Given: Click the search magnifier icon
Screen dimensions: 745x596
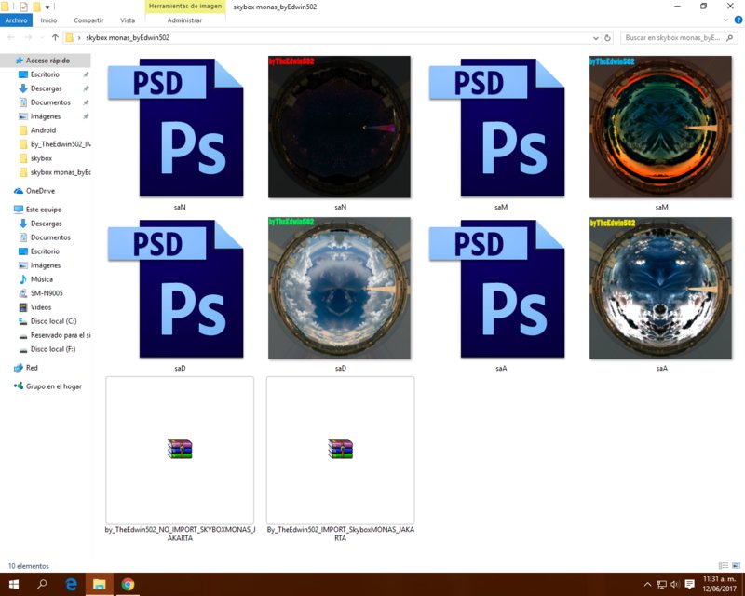Looking at the screenshot, I should click(730, 37).
